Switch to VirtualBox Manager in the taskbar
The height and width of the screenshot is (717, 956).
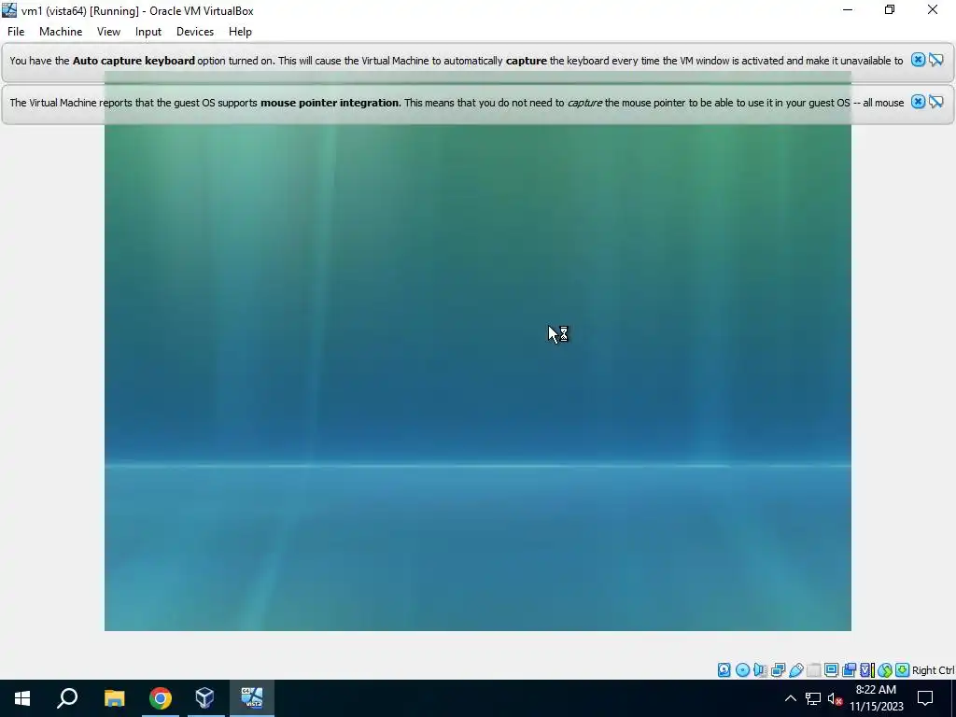pyautogui.click(x=204, y=698)
